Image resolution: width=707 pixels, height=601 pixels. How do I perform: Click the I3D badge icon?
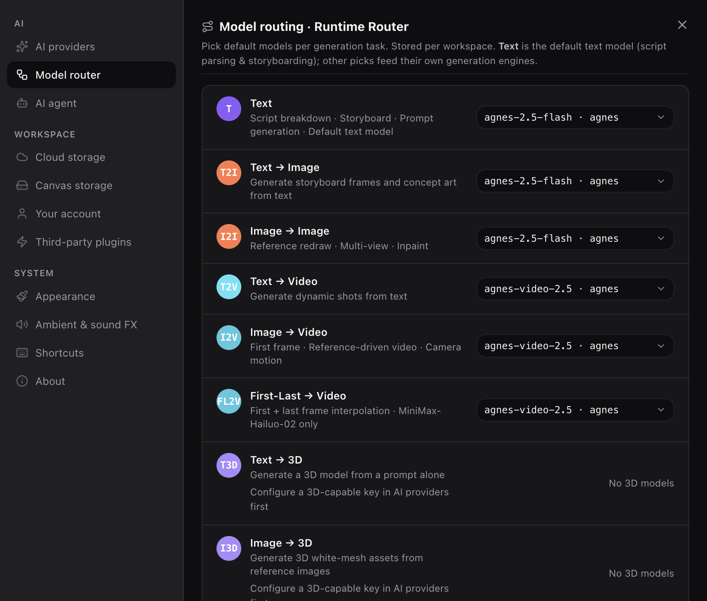(x=229, y=548)
